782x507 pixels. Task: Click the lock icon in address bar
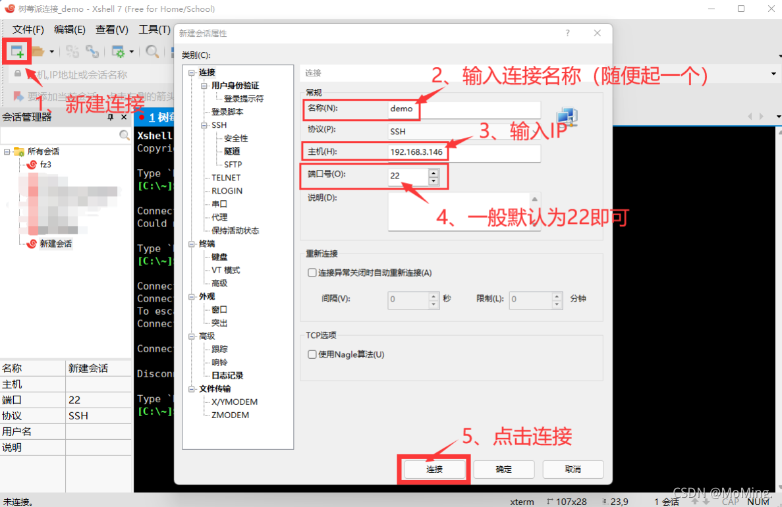pyautogui.click(x=17, y=74)
